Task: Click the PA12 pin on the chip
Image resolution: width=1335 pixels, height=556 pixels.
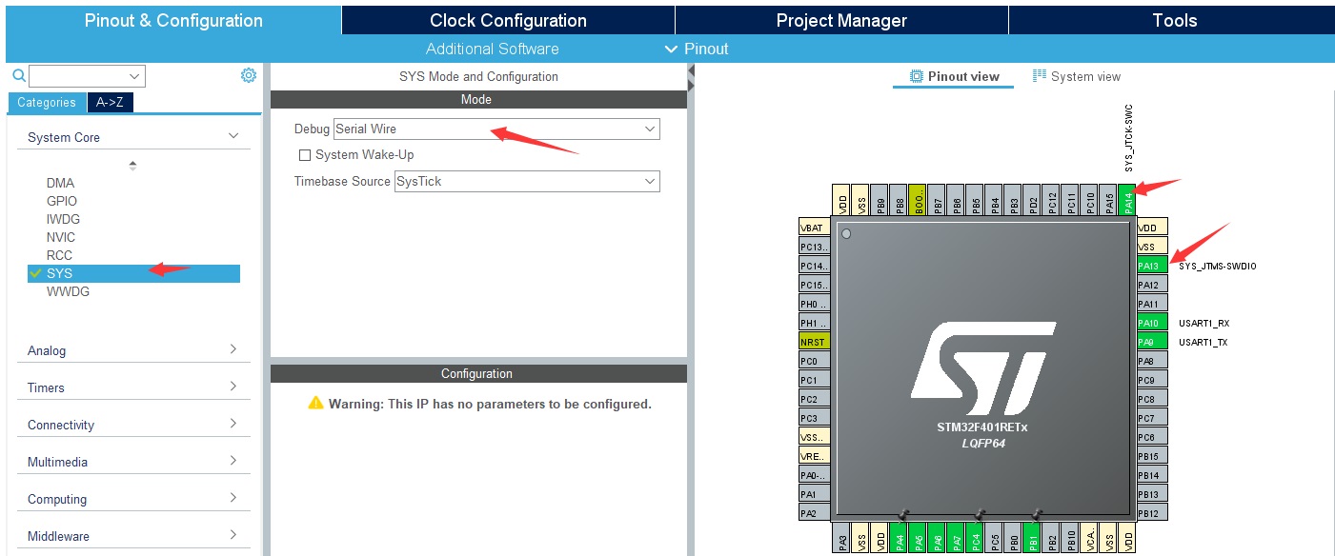Action: (1152, 285)
